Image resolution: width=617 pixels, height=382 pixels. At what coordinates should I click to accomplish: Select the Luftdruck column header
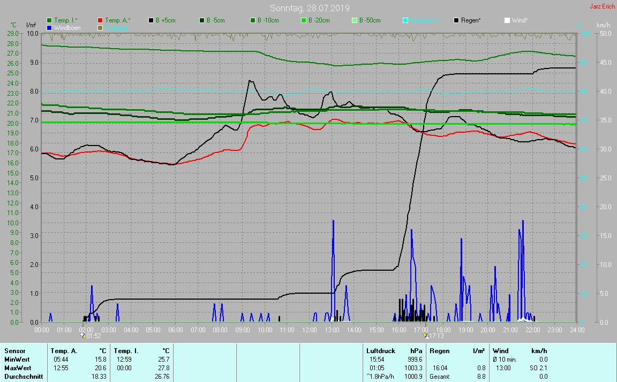381,351
